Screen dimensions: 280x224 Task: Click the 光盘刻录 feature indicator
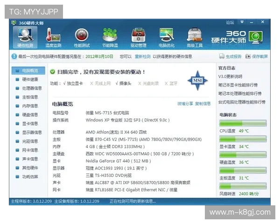pos(148,83)
